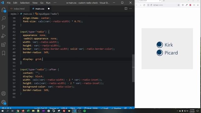Click the shield tracking protection icon in browser
Viewport: 201px width, 113px height.
(x=148, y=5)
